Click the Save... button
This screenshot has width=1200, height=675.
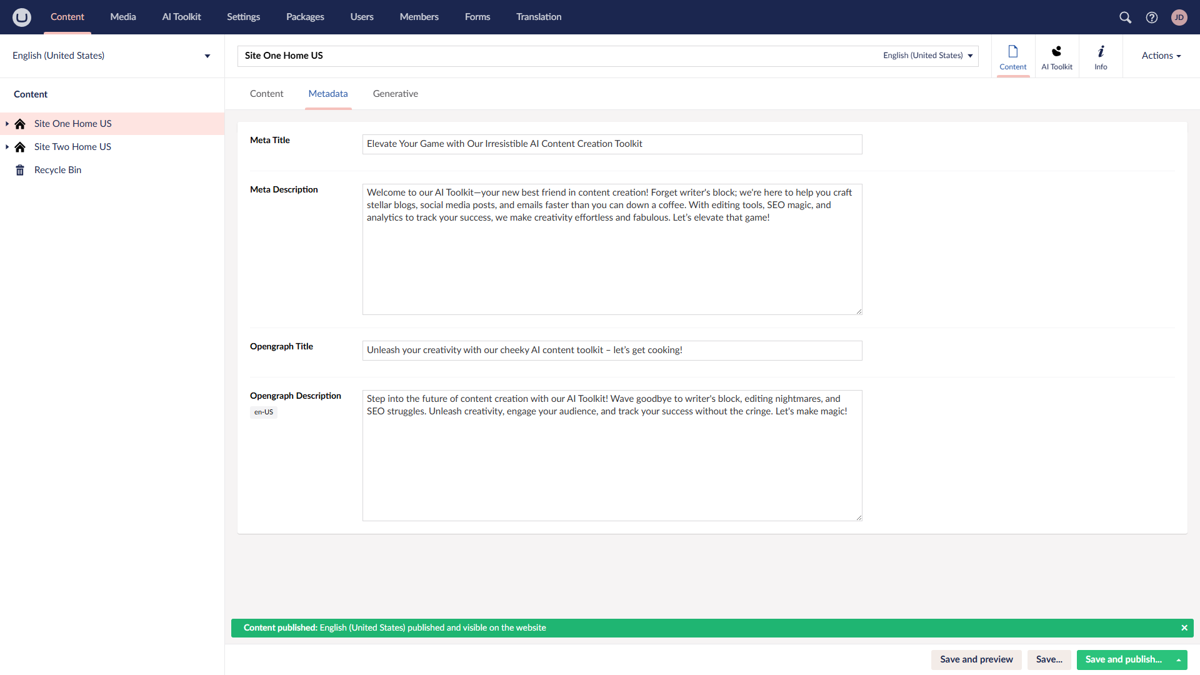pos(1049,659)
